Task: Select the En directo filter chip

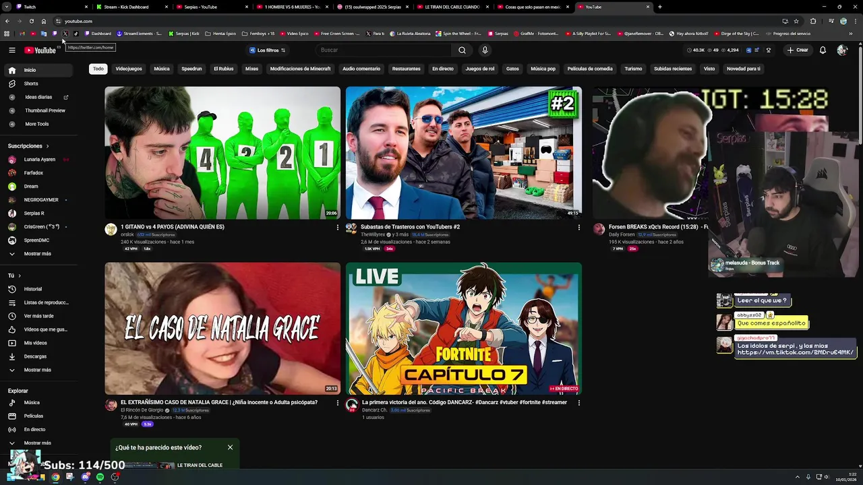Action: coord(443,69)
